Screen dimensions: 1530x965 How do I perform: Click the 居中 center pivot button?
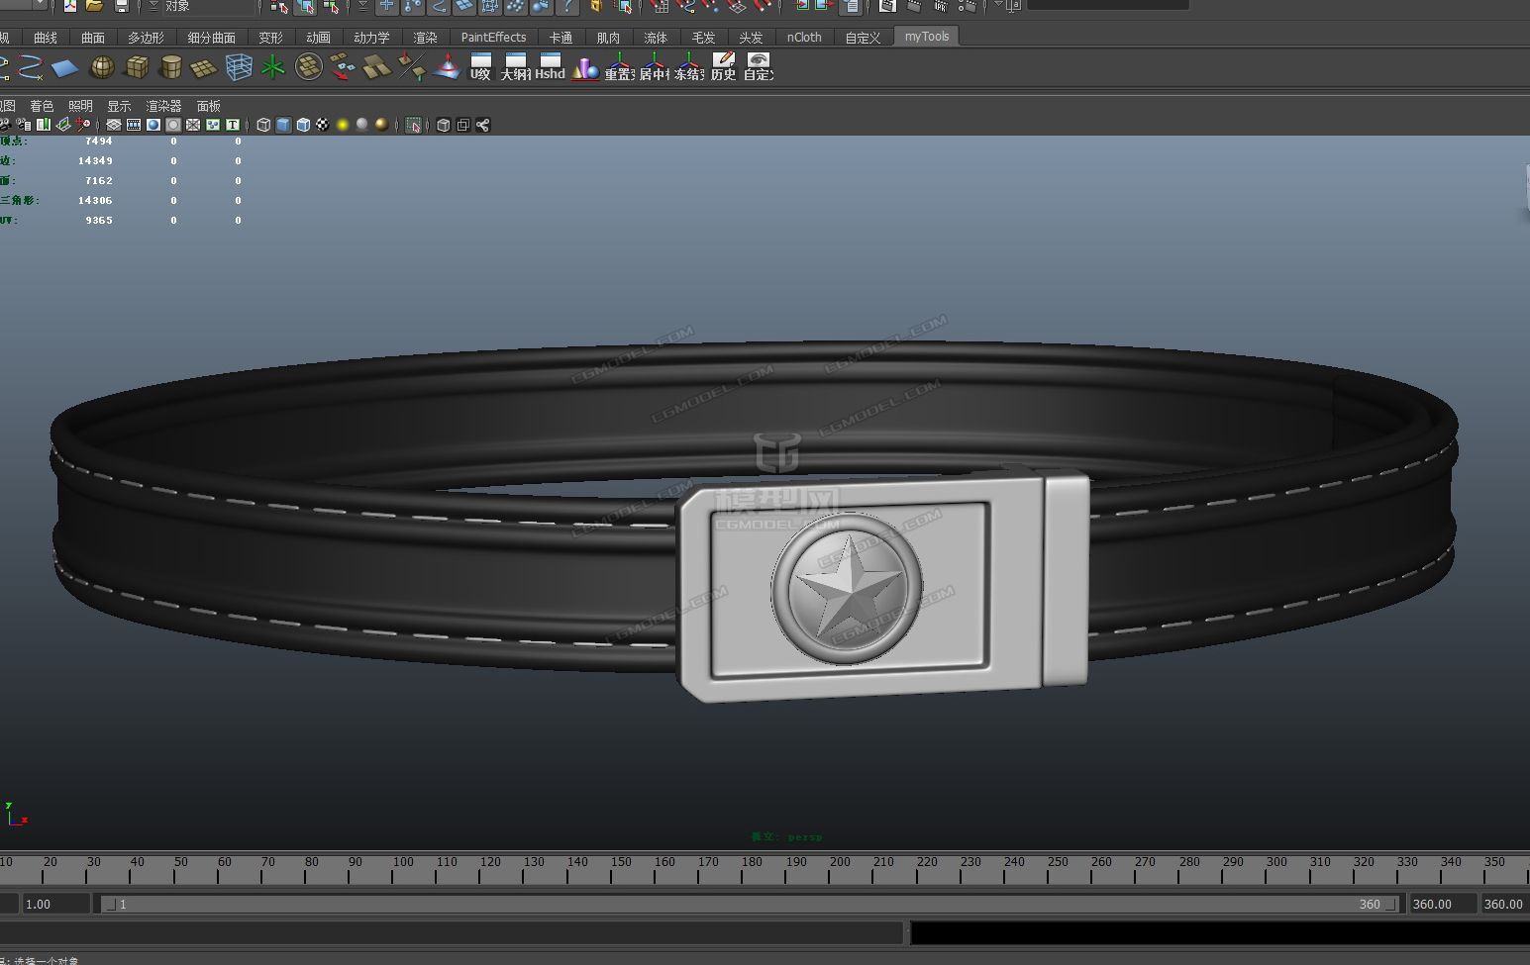pos(656,67)
